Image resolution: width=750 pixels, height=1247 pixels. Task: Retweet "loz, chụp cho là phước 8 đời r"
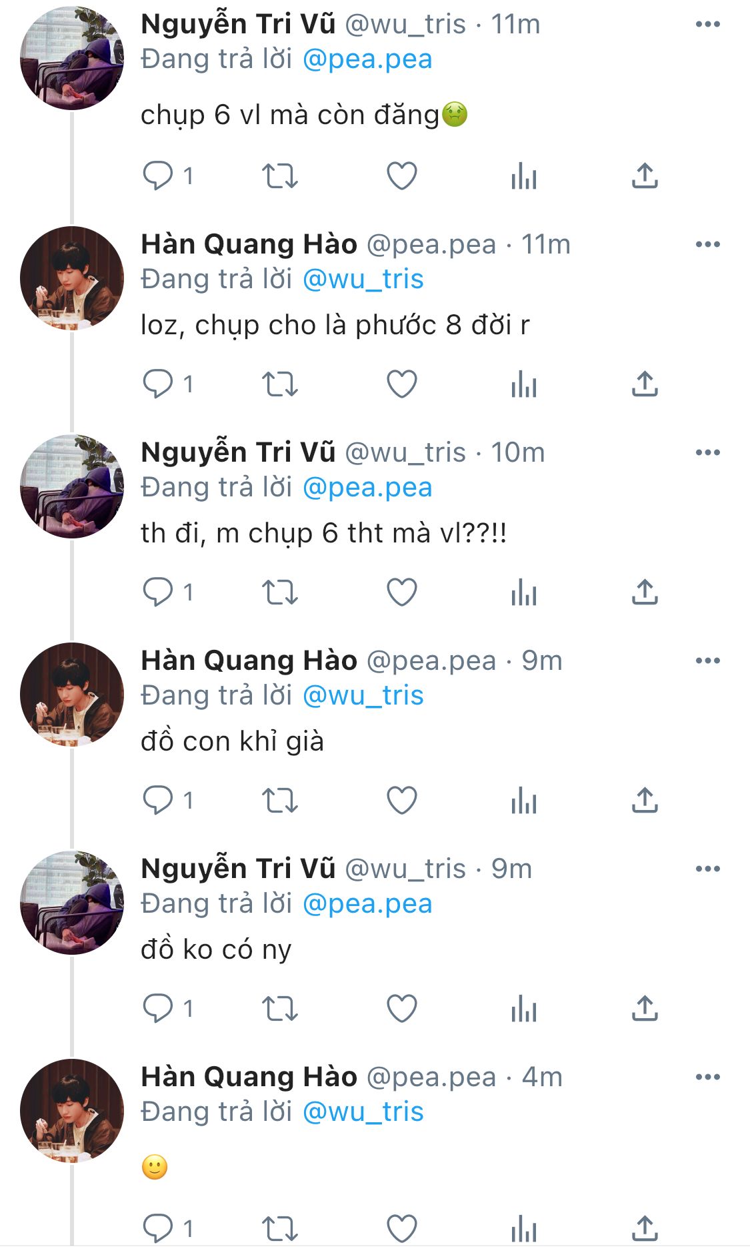coord(279,384)
